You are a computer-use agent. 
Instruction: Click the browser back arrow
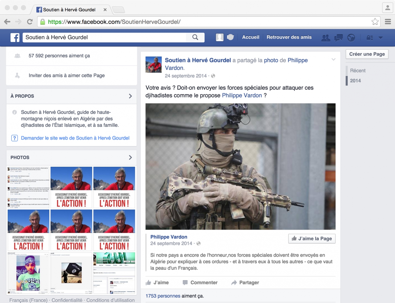click(7, 22)
